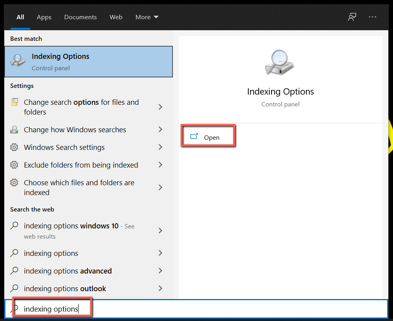Click the gear icon beside Choose which files and folders
Screen dimensions: 393x321
(14, 182)
